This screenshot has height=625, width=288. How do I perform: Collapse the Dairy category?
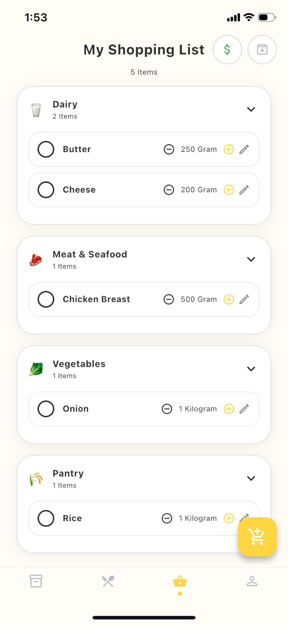tap(251, 109)
